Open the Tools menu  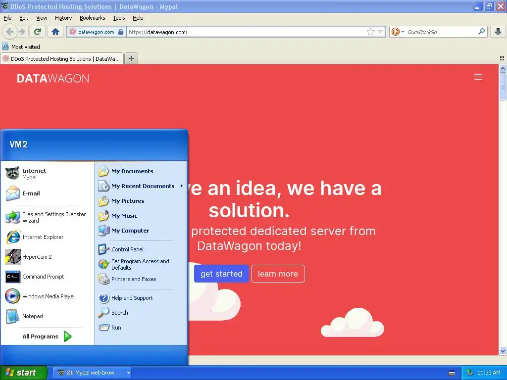click(119, 18)
